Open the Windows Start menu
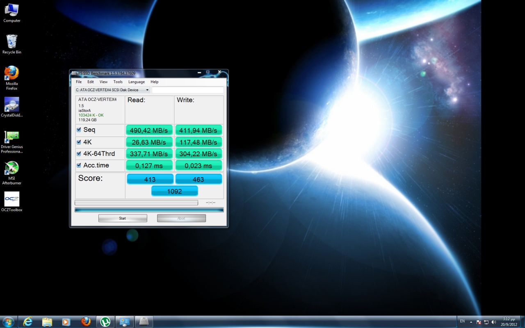 8,322
